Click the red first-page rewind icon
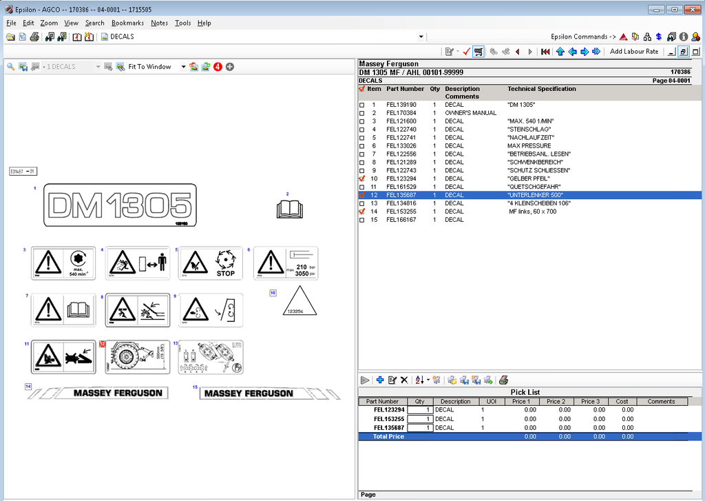This screenshot has height=501, width=705. 545,52
